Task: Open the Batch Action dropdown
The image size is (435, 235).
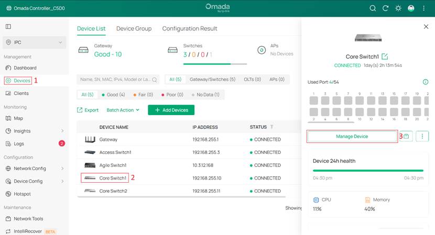Action: click(x=123, y=110)
